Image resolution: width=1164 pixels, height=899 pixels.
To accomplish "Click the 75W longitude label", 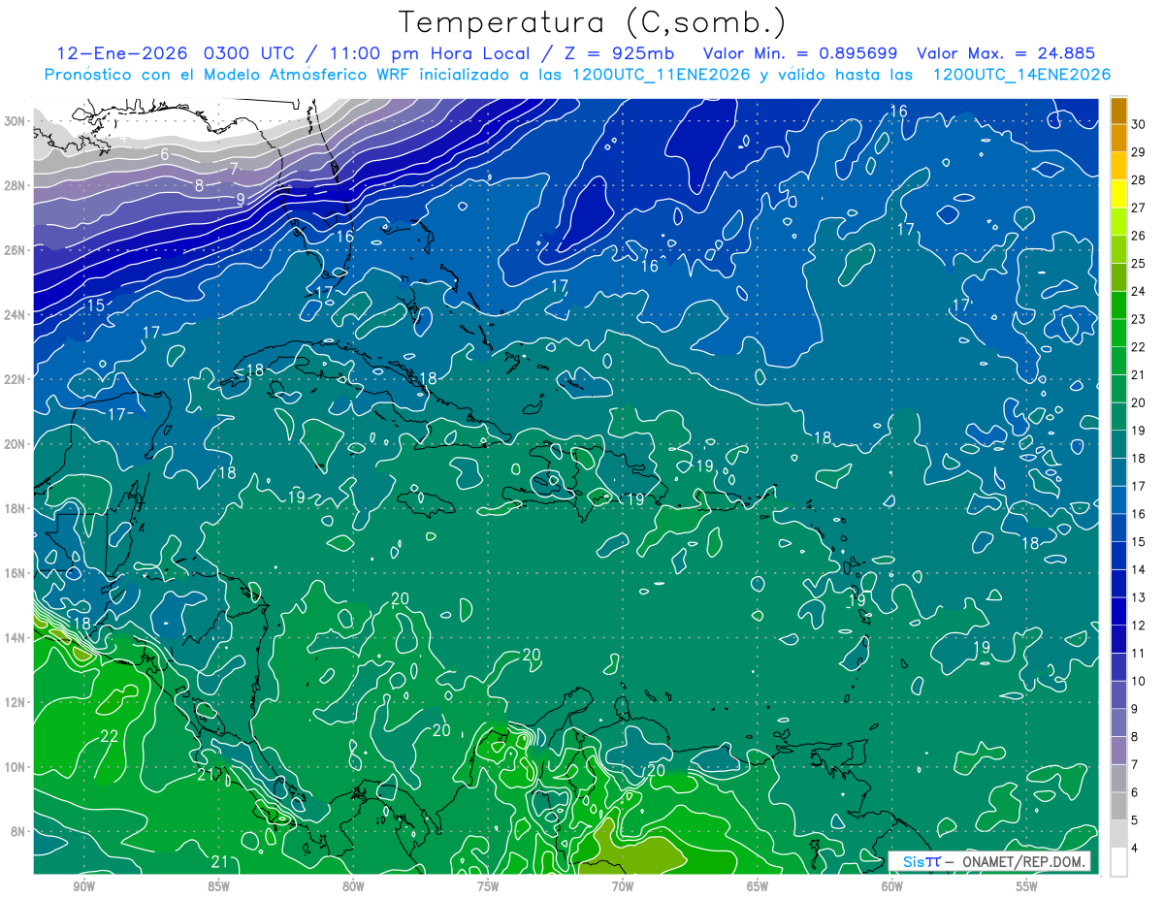I will tap(488, 886).
